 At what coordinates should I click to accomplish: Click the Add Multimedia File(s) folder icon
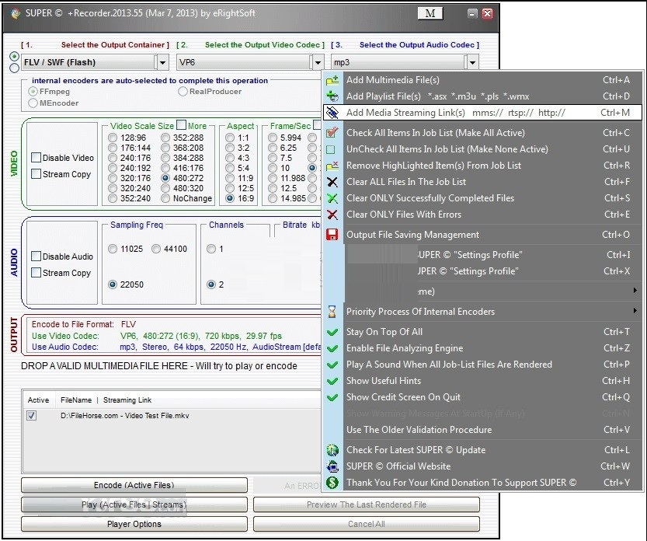tap(332, 80)
